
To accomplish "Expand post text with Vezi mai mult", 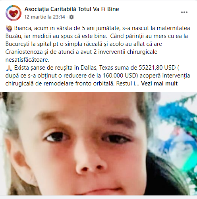I will tap(159, 83).
